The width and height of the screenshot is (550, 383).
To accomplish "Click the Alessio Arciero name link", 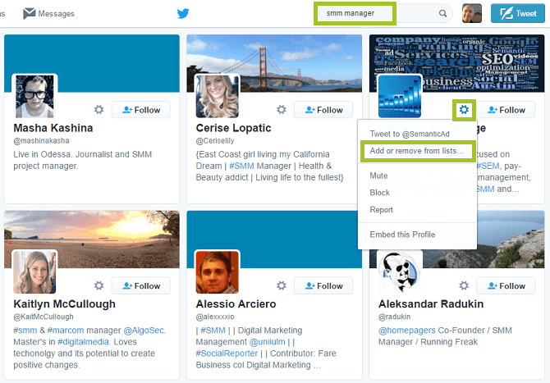I will point(236,303).
